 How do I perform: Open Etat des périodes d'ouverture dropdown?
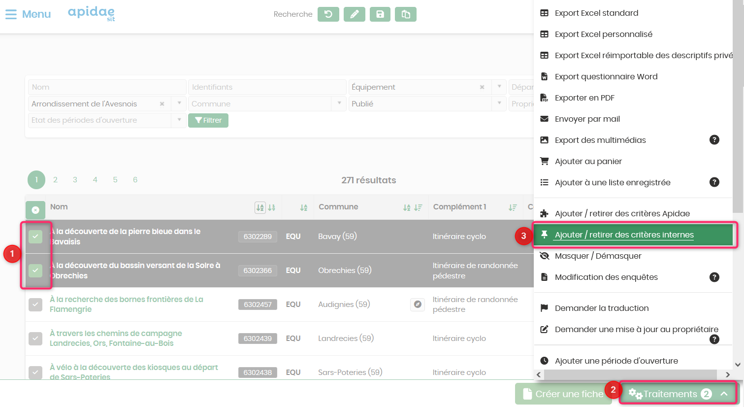click(x=179, y=120)
